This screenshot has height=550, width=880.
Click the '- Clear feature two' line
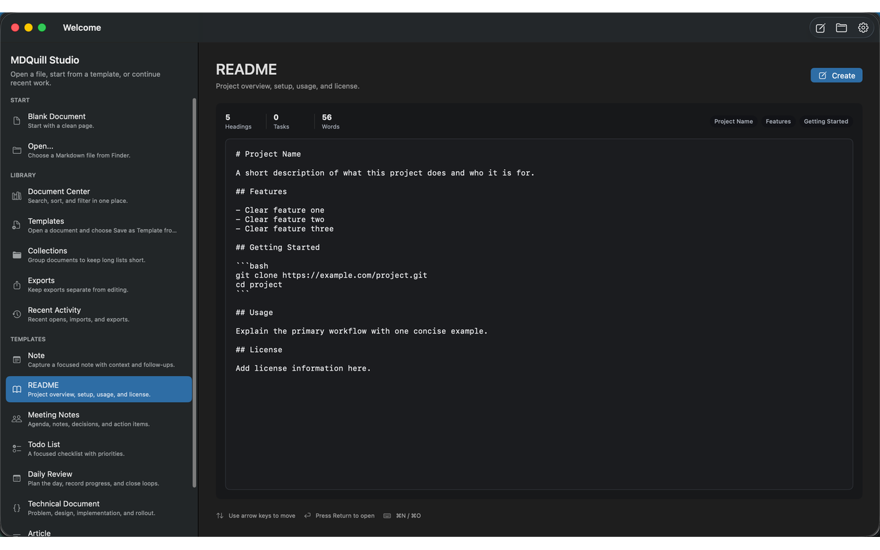pyautogui.click(x=280, y=219)
